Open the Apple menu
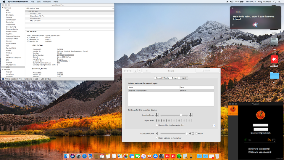 click(4, 2)
